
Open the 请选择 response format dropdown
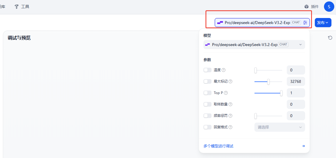[x=280, y=127]
